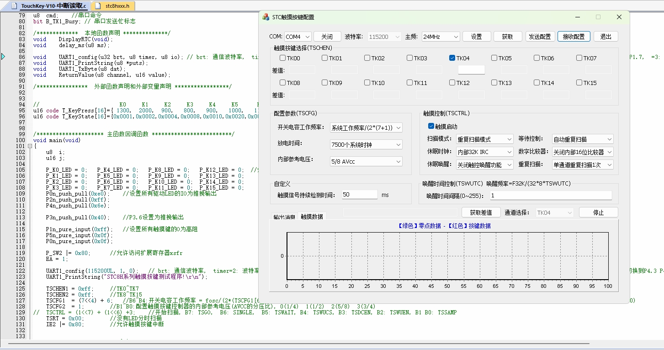The width and height of the screenshot is (664, 350).
Task: Switch to 输出消息 tab
Action: pos(284,217)
